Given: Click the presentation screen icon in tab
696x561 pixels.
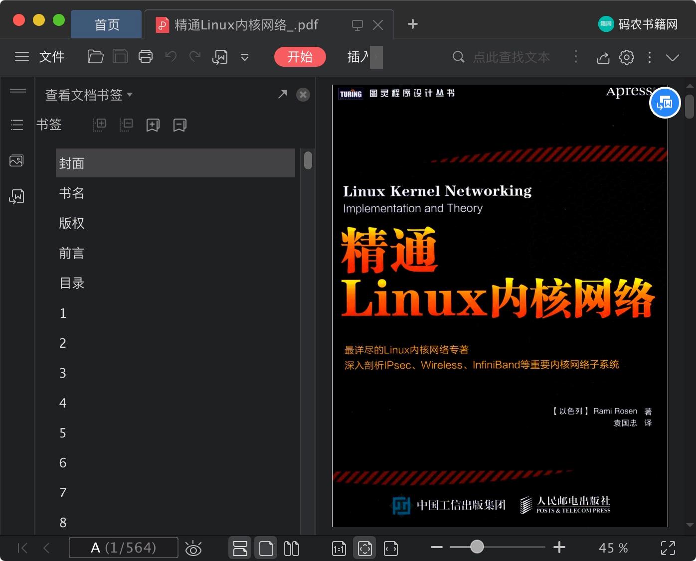Looking at the screenshot, I should (357, 25).
